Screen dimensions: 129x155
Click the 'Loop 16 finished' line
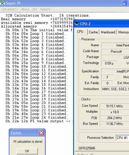point(37,88)
